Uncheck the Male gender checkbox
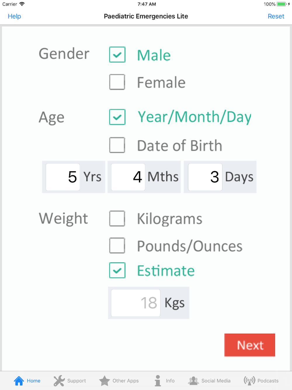The height and width of the screenshot is (390, 292). click(x=117, y=55)
